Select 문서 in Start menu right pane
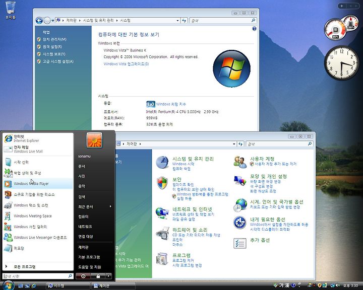The height and width of the screenshot is (290, 363). pos(82,166)
